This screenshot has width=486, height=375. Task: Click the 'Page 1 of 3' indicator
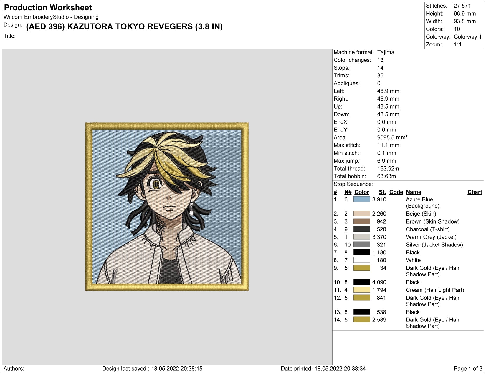[468, 369]
